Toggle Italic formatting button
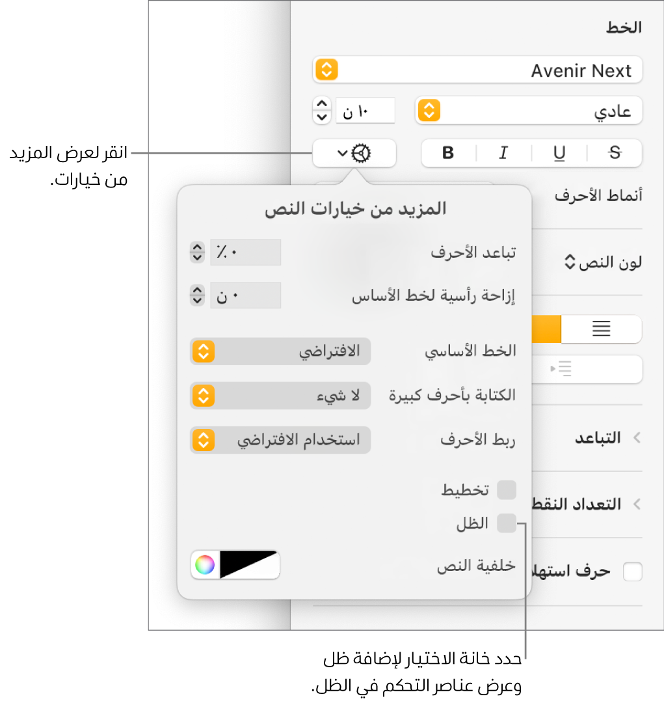Image resolution: width=664 pixels, height=705 pixels. point(503,154)
